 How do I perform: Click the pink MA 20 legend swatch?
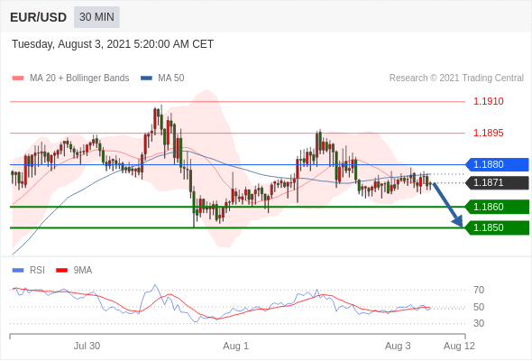(18, 79)
